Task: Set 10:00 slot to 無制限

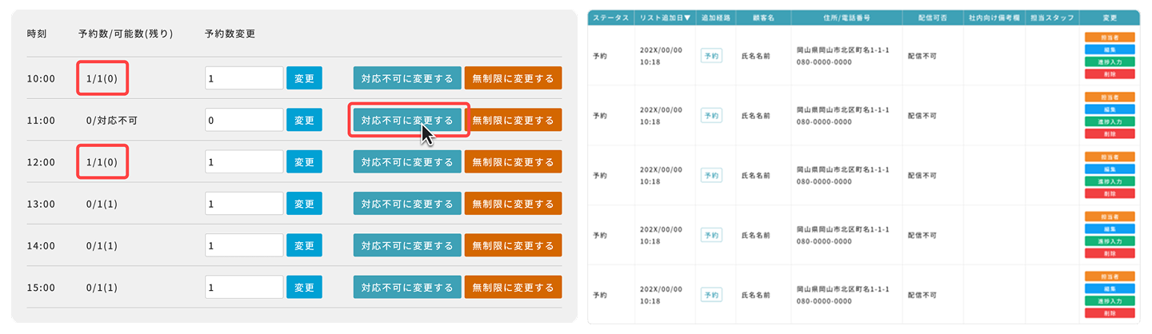Action: click(513, 78)
